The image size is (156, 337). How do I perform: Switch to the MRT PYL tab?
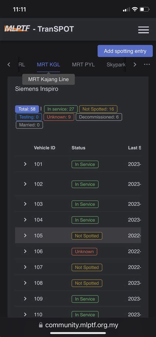(83, 65)
